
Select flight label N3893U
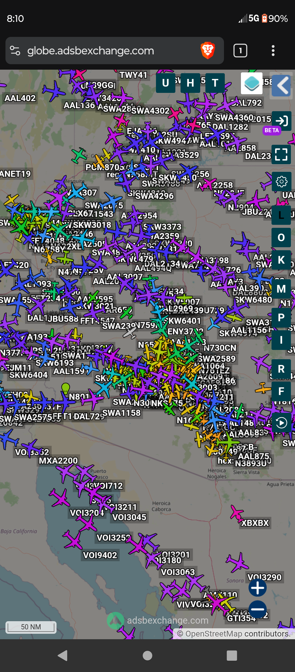251,464
